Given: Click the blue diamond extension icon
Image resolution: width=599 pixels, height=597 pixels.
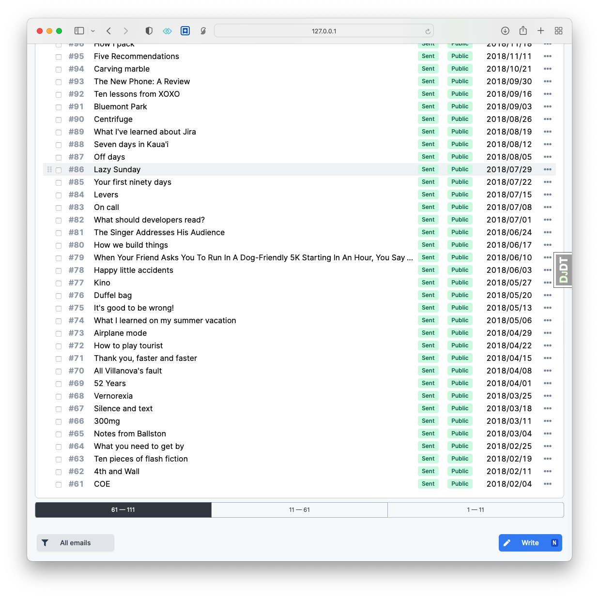Looking at the screenshot, I should tap(167, 31).
